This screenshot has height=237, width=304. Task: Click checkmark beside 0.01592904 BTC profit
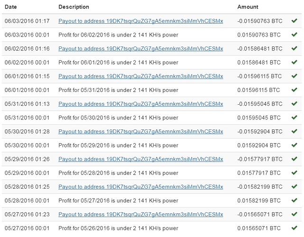295,145
